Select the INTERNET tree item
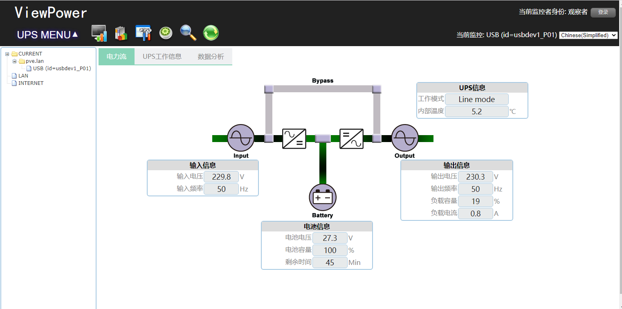Image resolution: width=622 pixels, height=309 pixels. point(31,83)
